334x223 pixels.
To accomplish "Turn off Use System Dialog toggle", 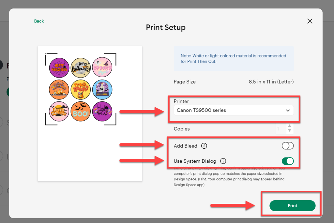I will point(288,161).
